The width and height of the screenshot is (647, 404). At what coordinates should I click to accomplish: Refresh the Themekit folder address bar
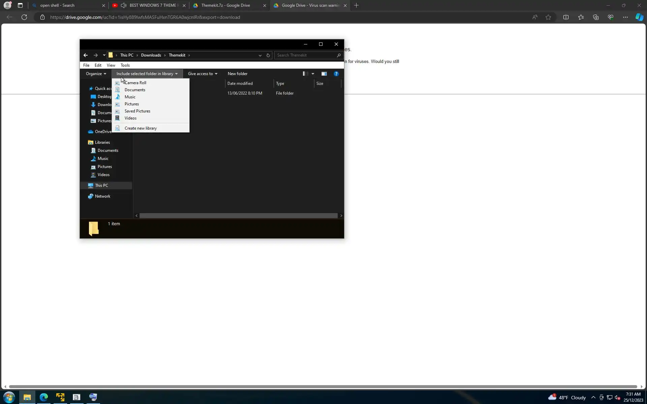268,55
